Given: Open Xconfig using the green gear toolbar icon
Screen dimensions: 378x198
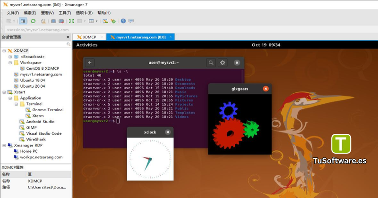Looking at the screenshot, I should [x=113, y=21].
